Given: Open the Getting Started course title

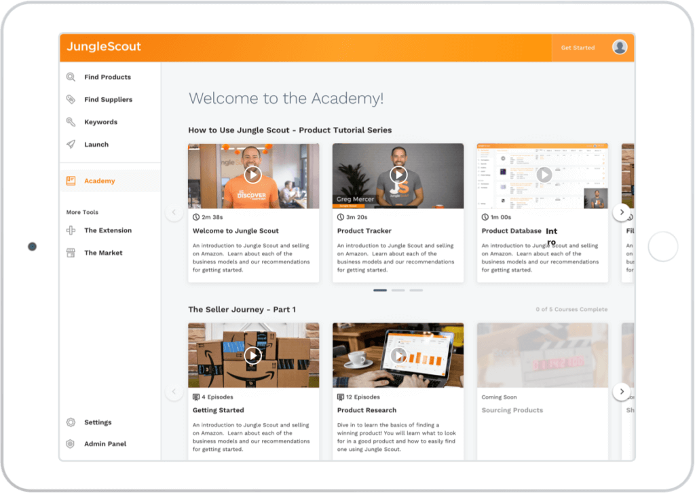Looking at the screenshot, I should tap(218, 411).
